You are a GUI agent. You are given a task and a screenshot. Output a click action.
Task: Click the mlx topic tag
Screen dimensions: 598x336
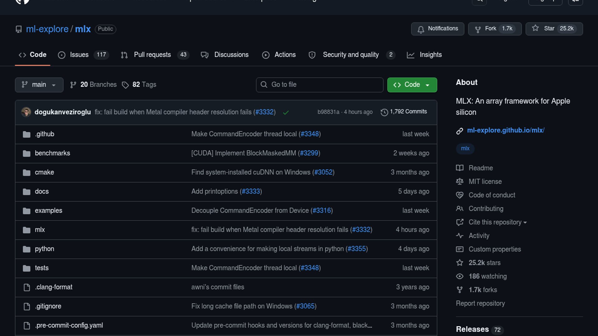click(465, 148)
